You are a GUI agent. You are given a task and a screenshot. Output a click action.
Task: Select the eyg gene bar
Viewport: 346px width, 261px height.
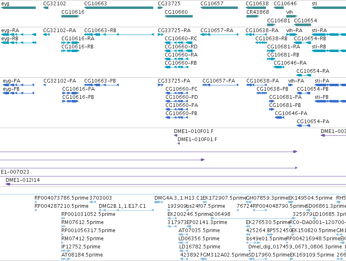[x=19, y=8]
